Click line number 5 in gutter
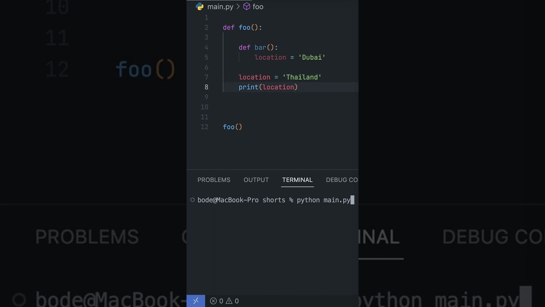Viewport: 545px width, 307px height. [x=207, y=57]
